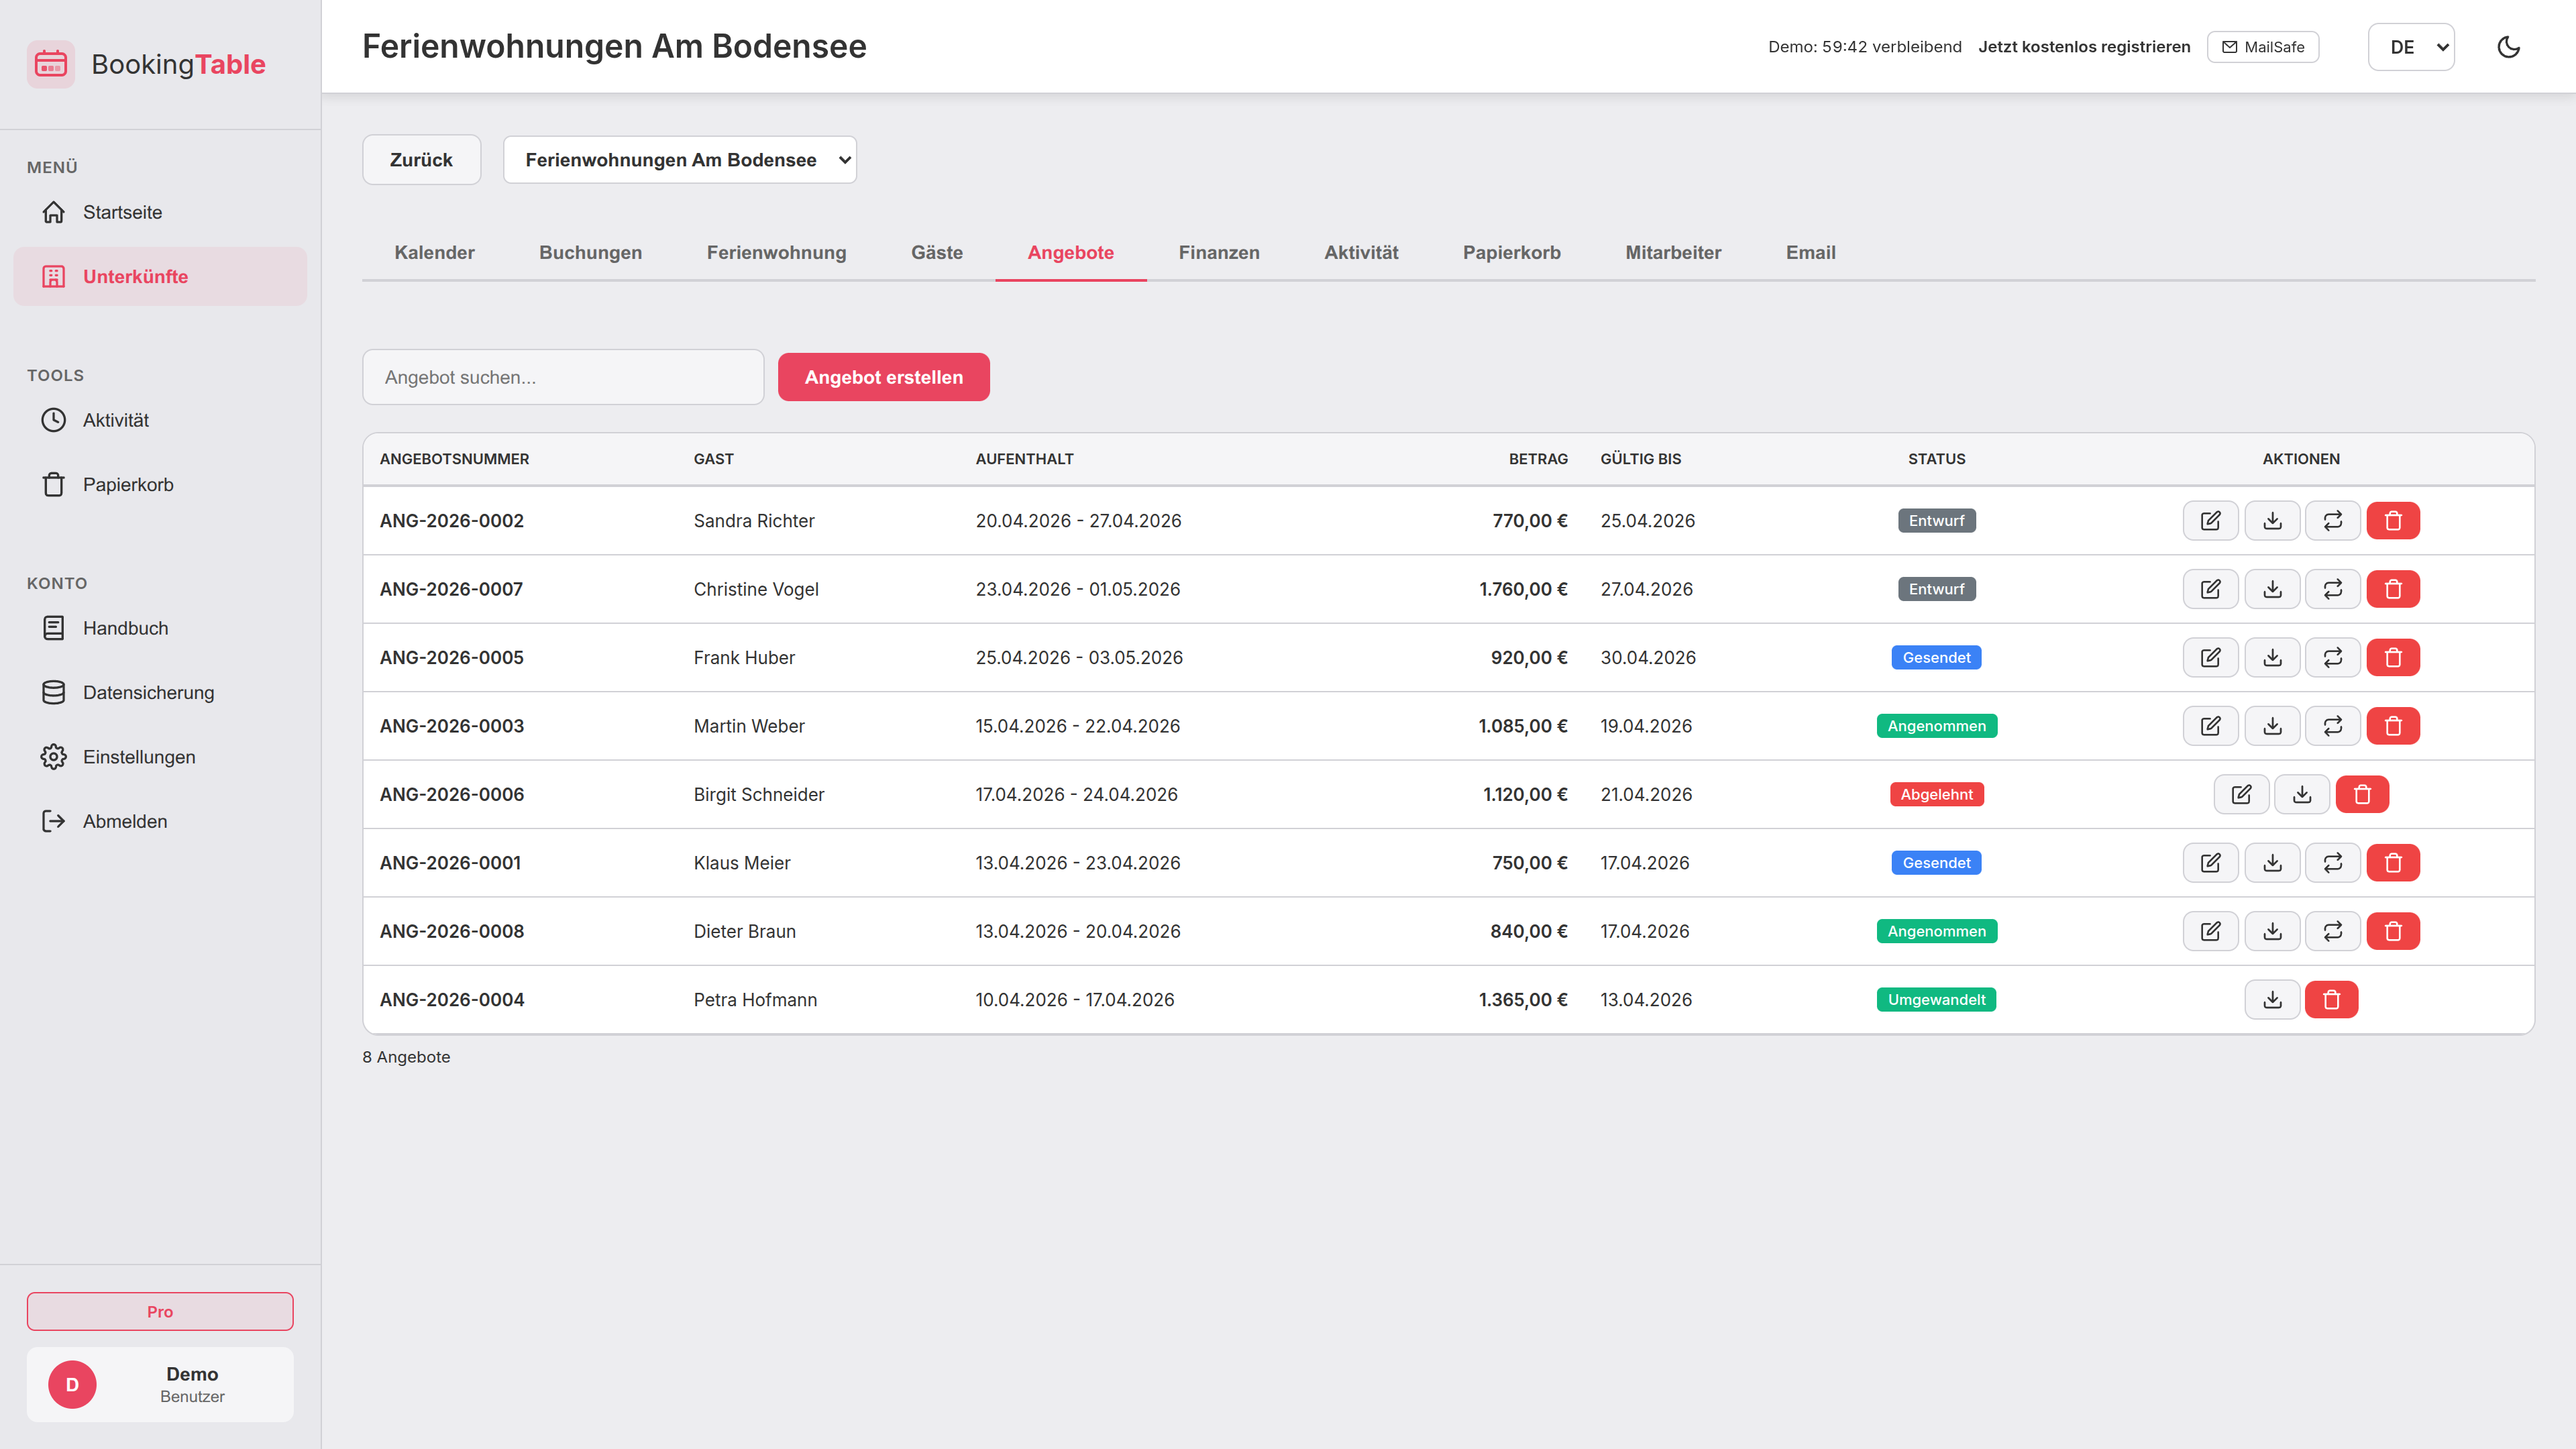Open the Ferienwohnungen Am Bodensee property selector
Image resolution: width=2576 pixels, height=1449 pixels.
pyautogui.click(x=680, y=160)
